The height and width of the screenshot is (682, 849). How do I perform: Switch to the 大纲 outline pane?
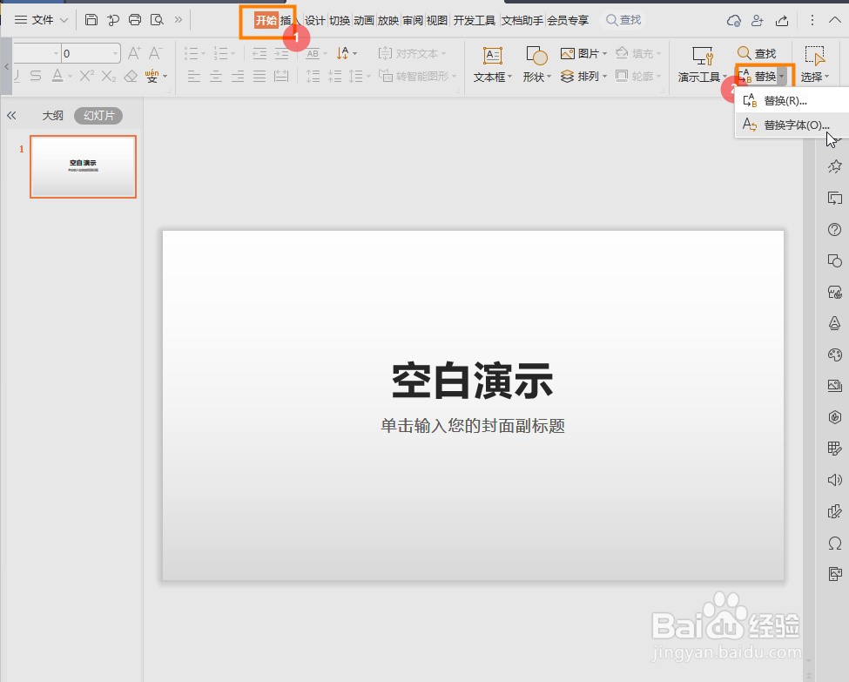[x=52, y=115]
